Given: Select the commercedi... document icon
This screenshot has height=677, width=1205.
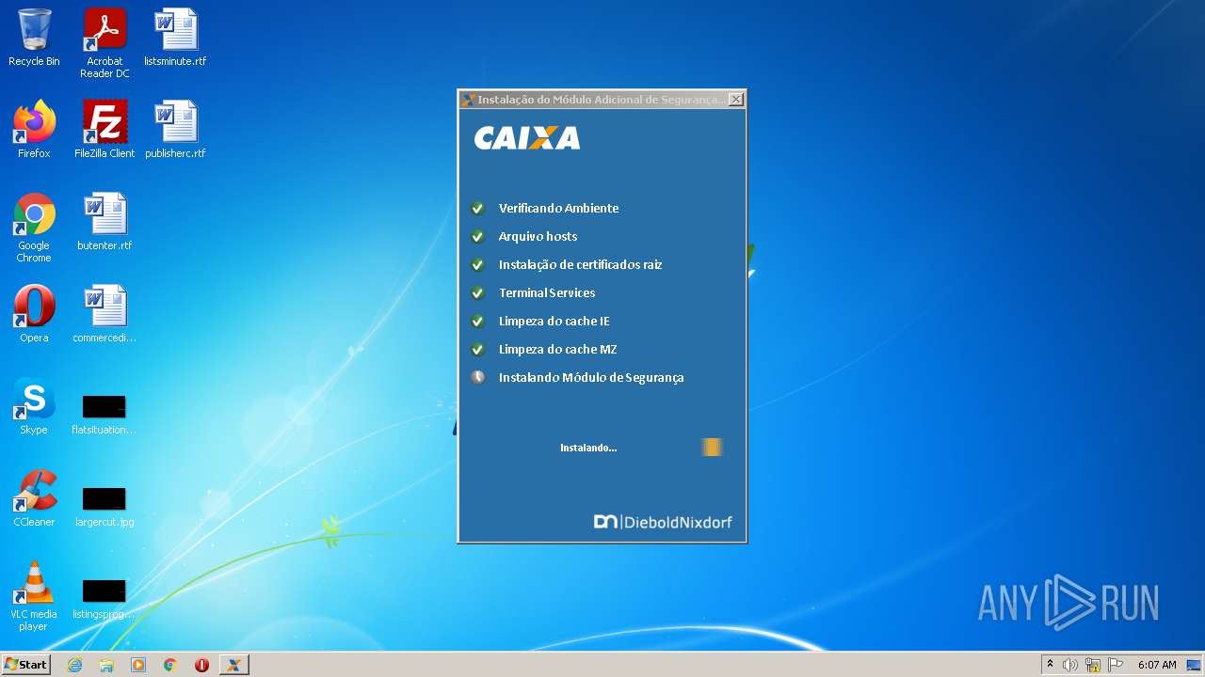Looking at the screenshot, I should click(104, 314).
